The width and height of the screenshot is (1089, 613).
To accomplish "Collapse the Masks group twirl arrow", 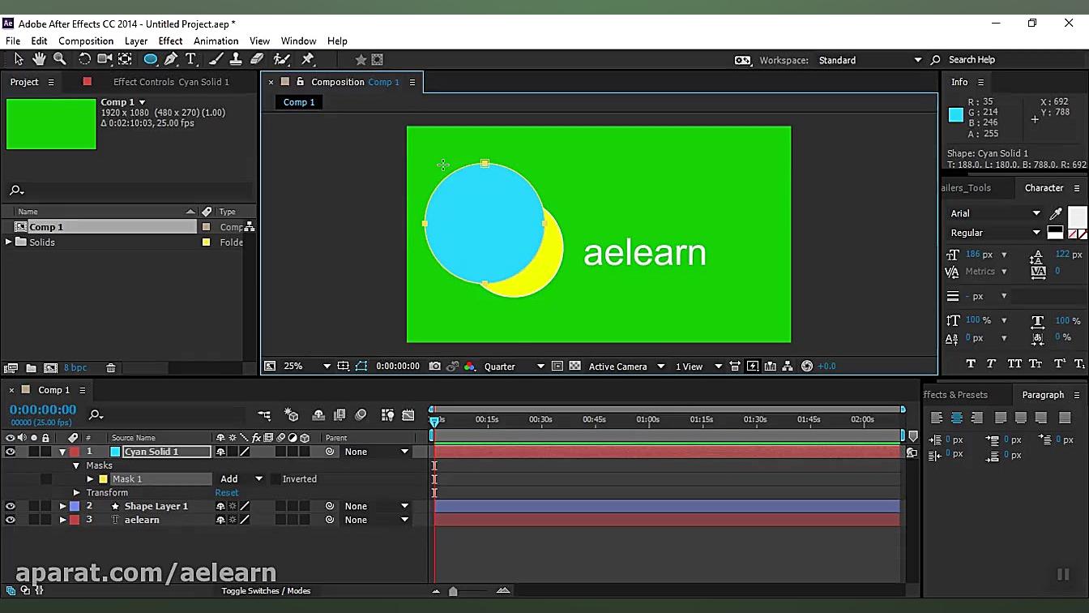I will coord(76,465).
